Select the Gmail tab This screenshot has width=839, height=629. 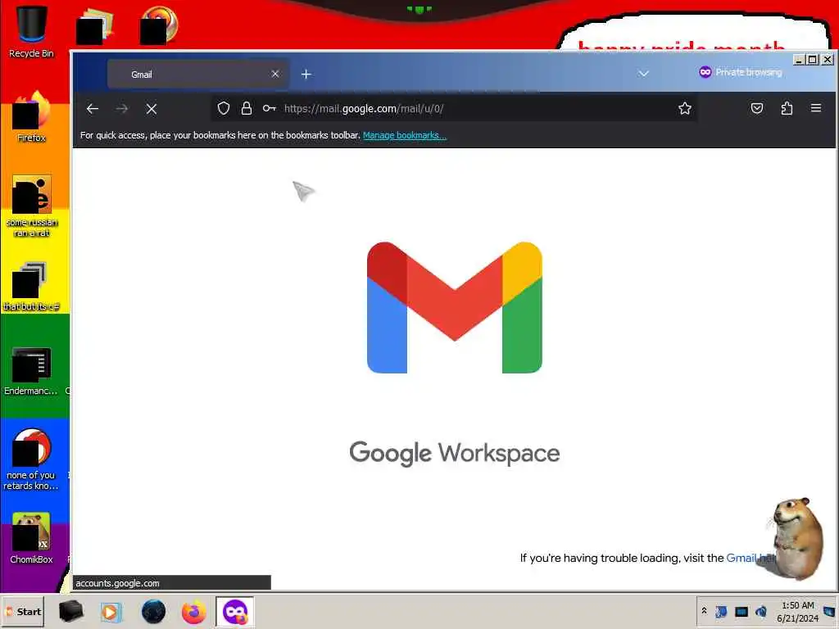coord(198,75)
